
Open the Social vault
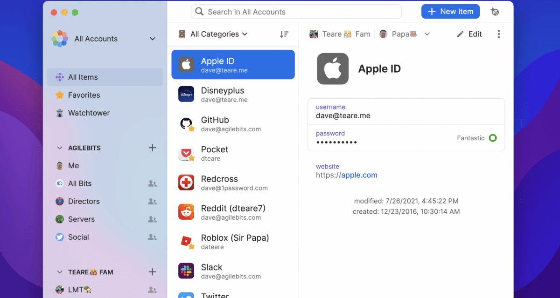[x=105, y=237]
